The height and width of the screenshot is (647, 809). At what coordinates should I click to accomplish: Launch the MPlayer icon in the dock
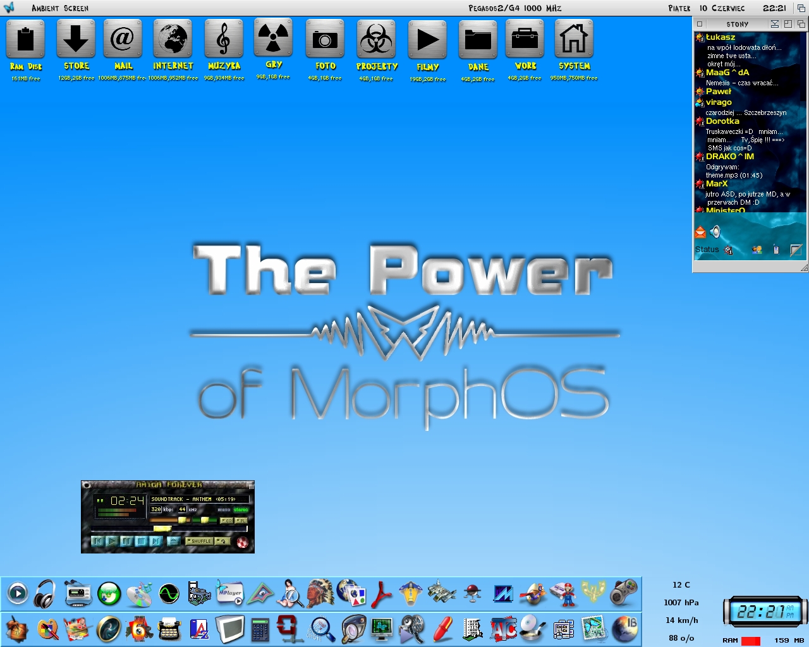[229, 593]
